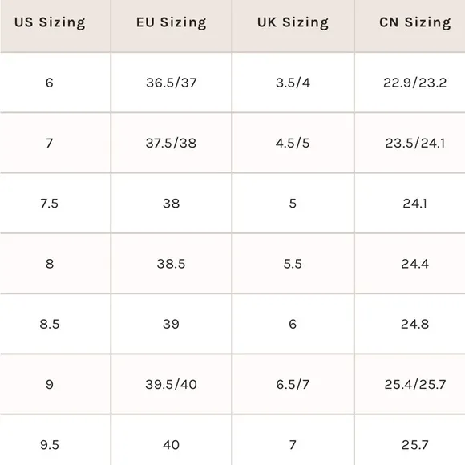Select the US size 9.5 cell

(x=55, y=440)
